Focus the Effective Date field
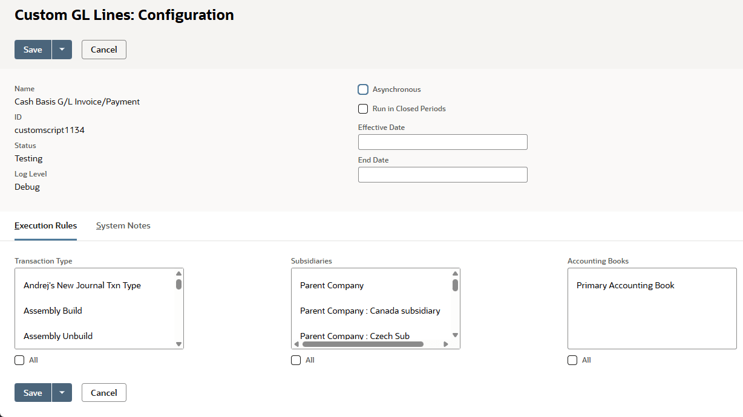This screenshot has width=743, height=417. (x=443, y=142)
